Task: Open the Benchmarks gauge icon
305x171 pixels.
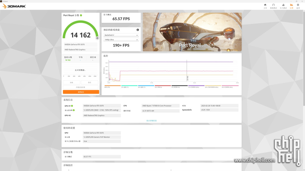Action: [274, 5]
